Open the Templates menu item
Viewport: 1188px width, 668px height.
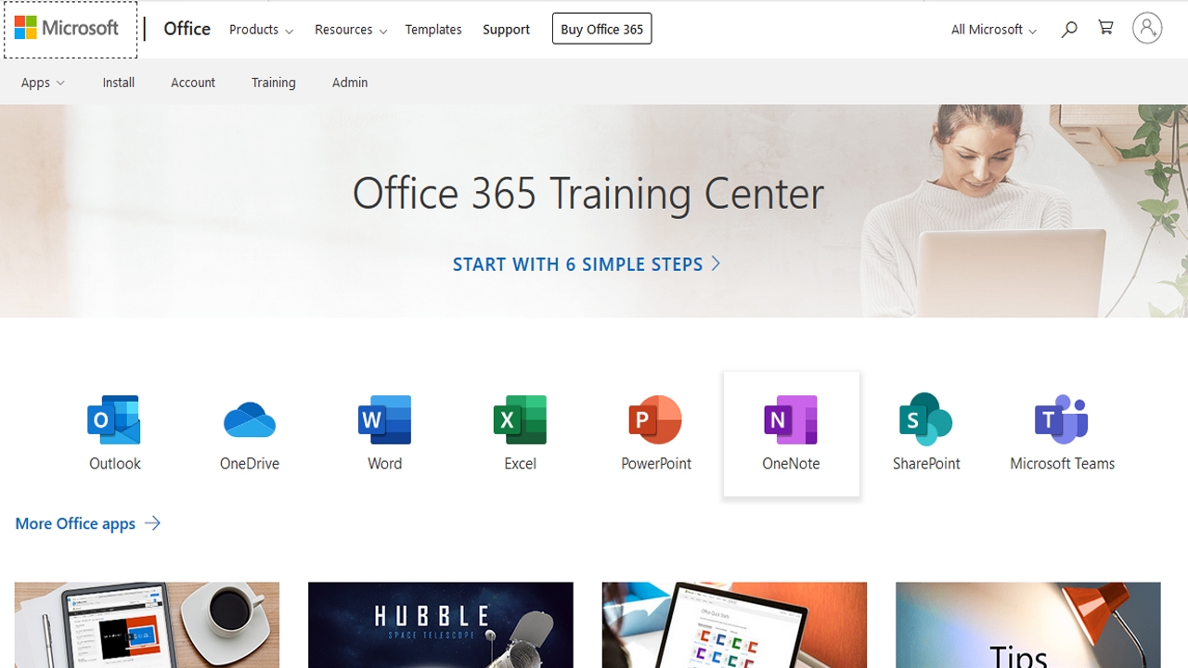tap(433, 30)
